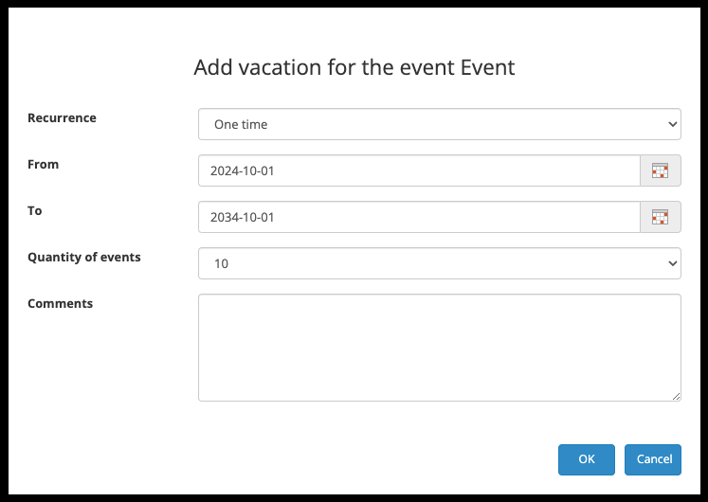The height and width of the screenshot is (502, 708).
Task: Focus the From date field 2024-10-01
Action: 419,171
